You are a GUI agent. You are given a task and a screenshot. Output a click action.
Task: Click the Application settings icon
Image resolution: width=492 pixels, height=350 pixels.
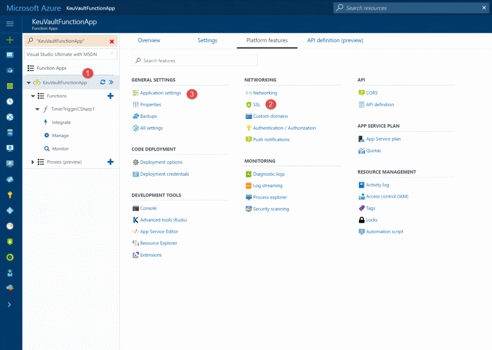coord(135,93)
